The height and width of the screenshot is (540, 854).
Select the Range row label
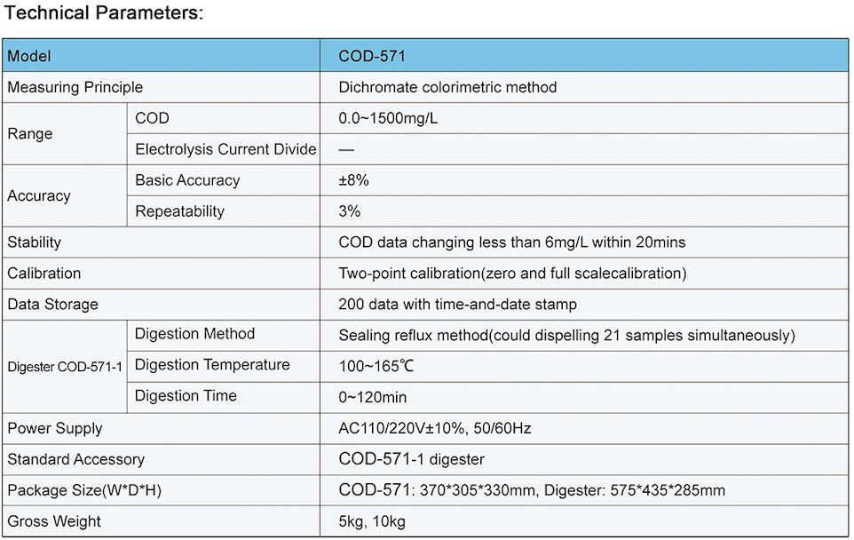(x=30, y=134)
